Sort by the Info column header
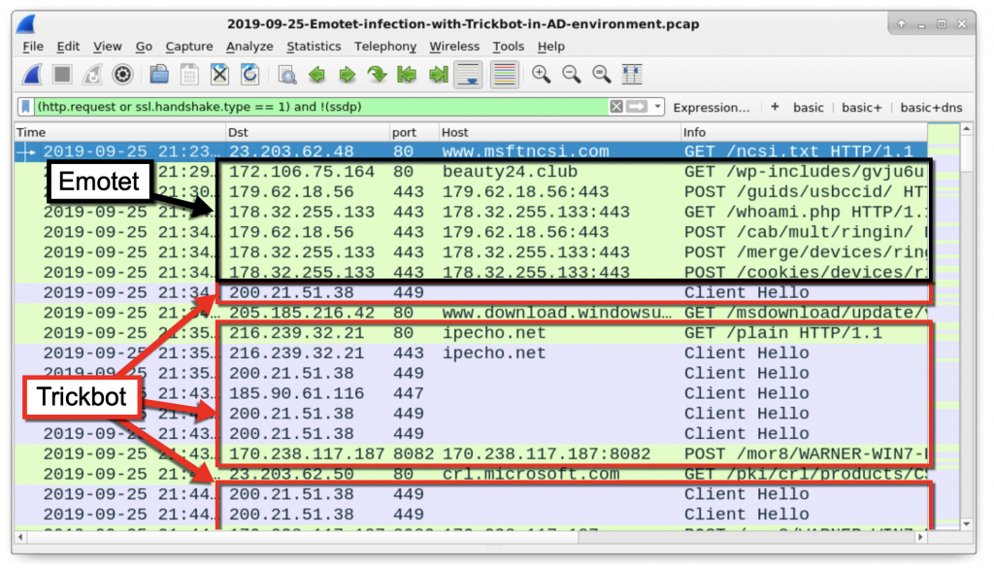The image size is (994, 569). (804, 132)
